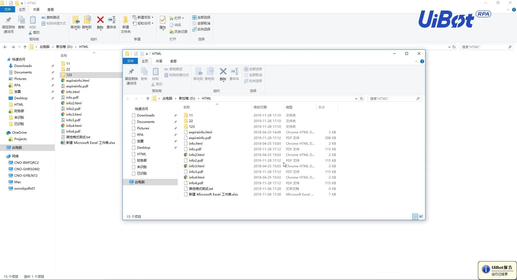The height and width of the screenshot is (280, 517).
Task: Click 固定到快速访问 pin icon in background window ribbon
Action: [x=9, y=20]
